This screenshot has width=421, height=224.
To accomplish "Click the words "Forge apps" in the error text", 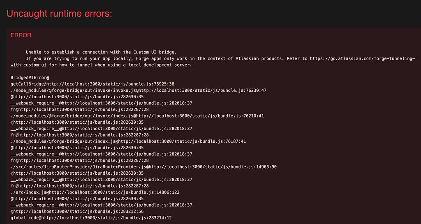I will coord(148,58).
